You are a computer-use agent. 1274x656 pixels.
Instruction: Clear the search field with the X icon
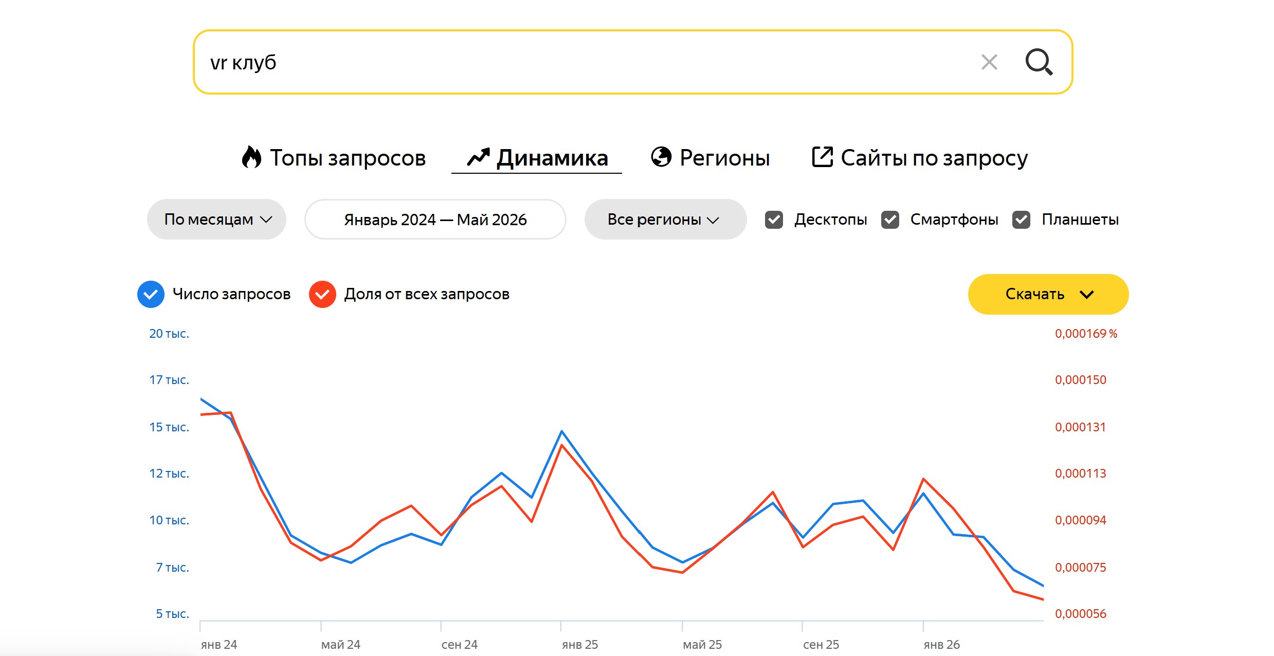click(x=989, y=62)
